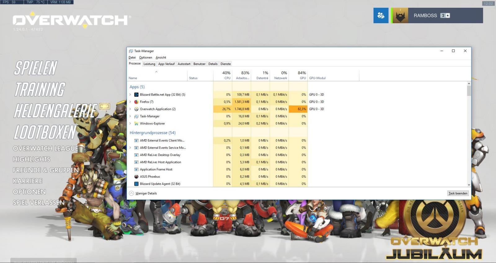Image resolution: width=496 pixels, height=263 pixels.
Task: Click the Blizzard Update Agent icon
Action: [x=136, y=184]
